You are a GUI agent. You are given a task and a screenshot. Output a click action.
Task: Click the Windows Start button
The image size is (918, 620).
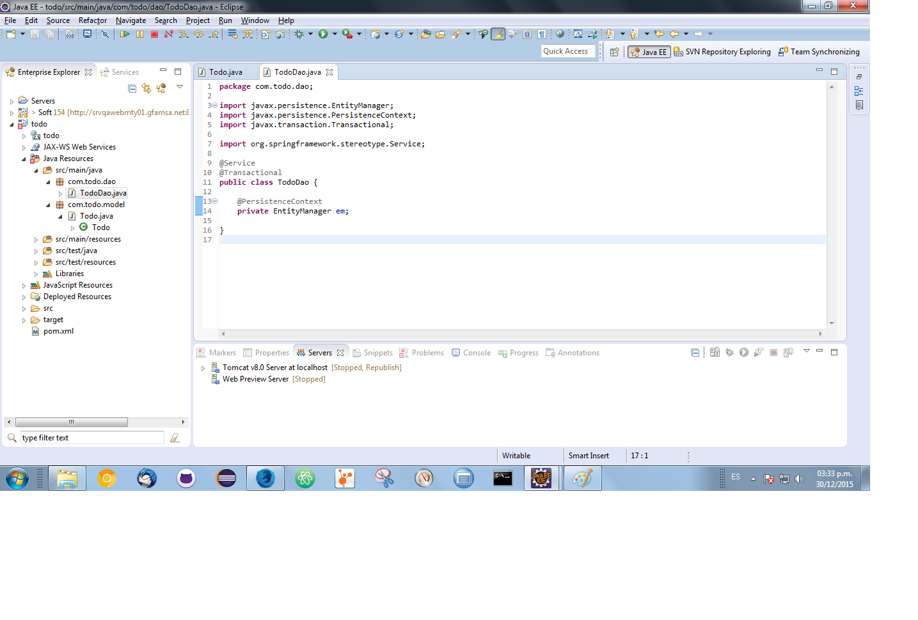17,478
